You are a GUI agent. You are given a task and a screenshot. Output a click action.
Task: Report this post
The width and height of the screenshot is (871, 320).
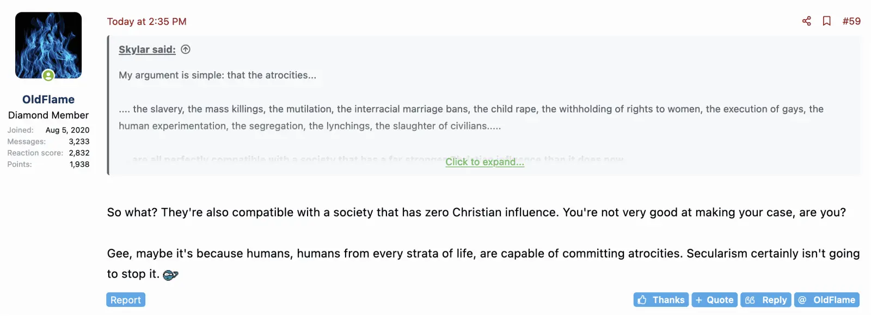click(x=126, y=300)
